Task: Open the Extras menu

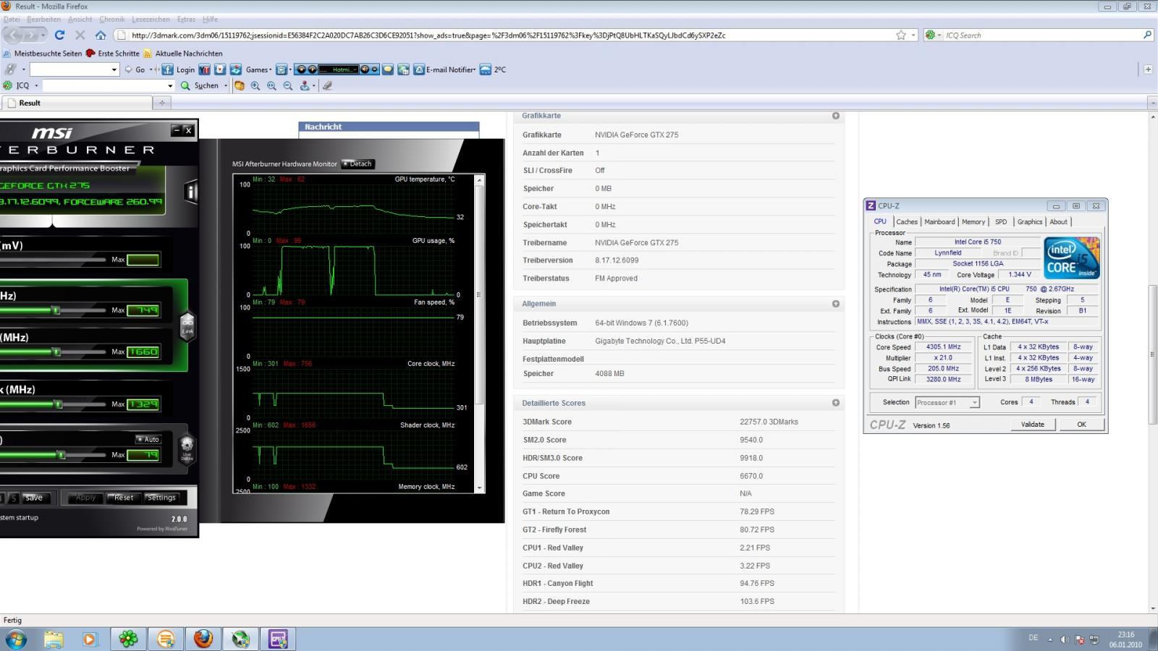Action: [x=186, y=19]
